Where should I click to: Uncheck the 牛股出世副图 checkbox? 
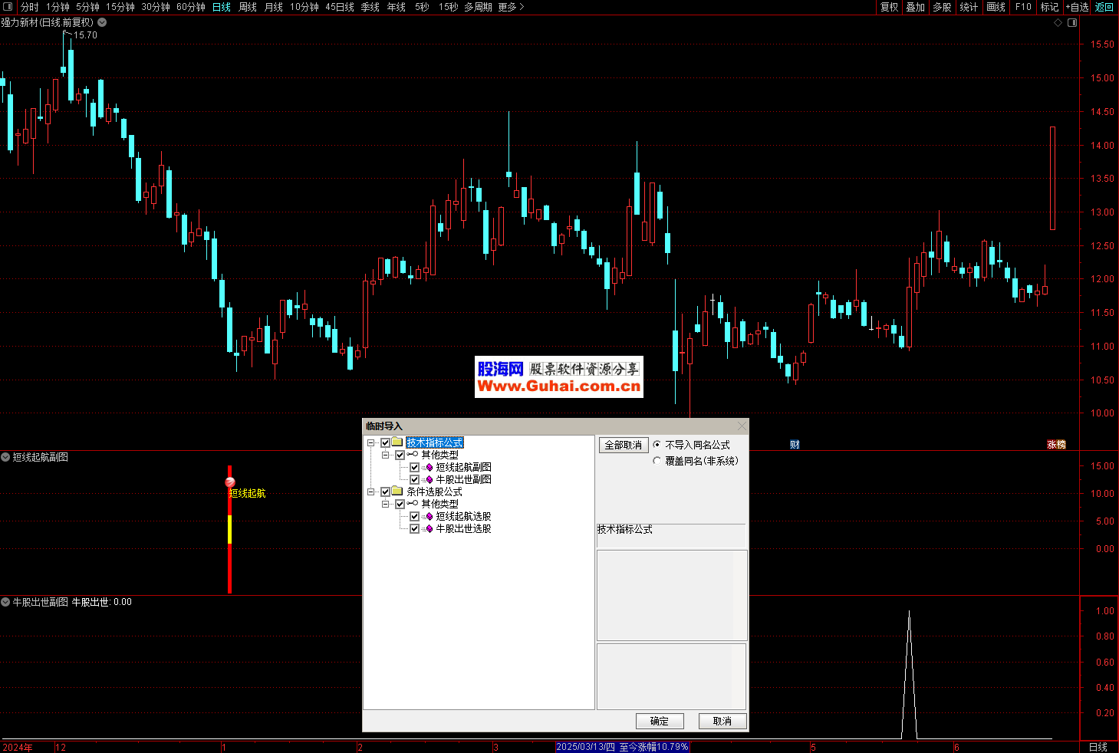point(414,479)
